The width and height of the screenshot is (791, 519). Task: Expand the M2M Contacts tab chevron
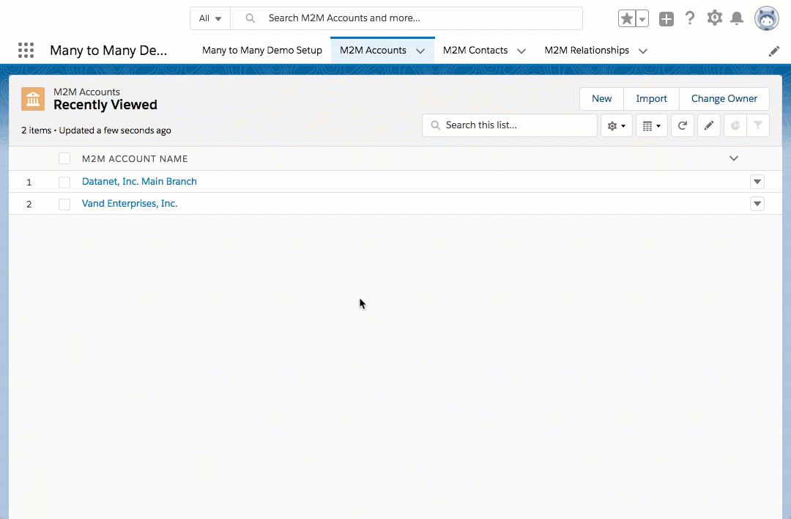pos(521,51)
